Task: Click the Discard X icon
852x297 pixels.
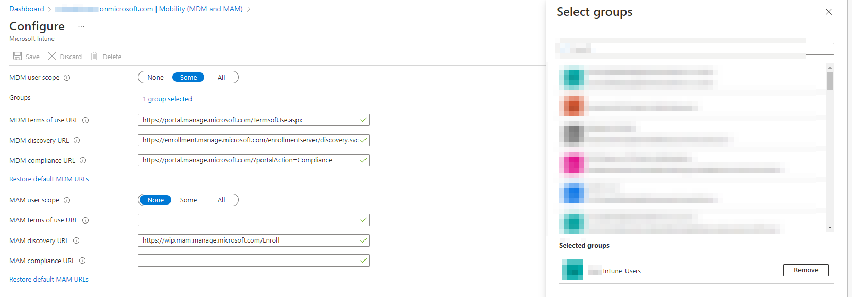Action: coord(52,56)
